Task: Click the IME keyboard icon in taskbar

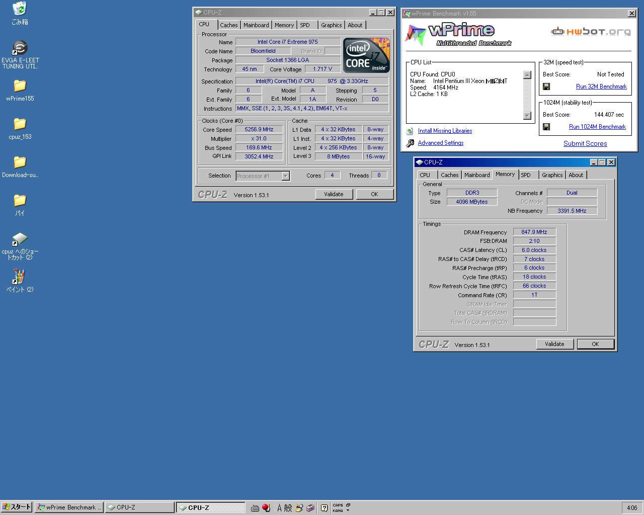Action: pyautogui.click(x=255, y=508)
